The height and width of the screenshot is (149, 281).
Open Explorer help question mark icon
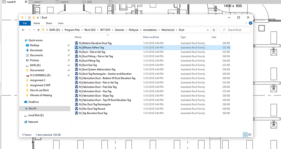click(x=250, y=23)
